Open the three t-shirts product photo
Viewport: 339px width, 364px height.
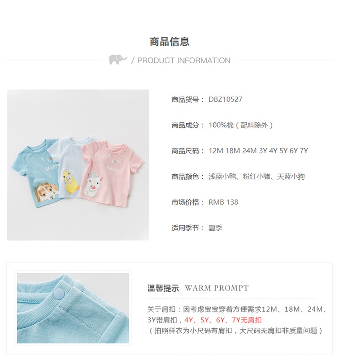(x=78, y=165)
